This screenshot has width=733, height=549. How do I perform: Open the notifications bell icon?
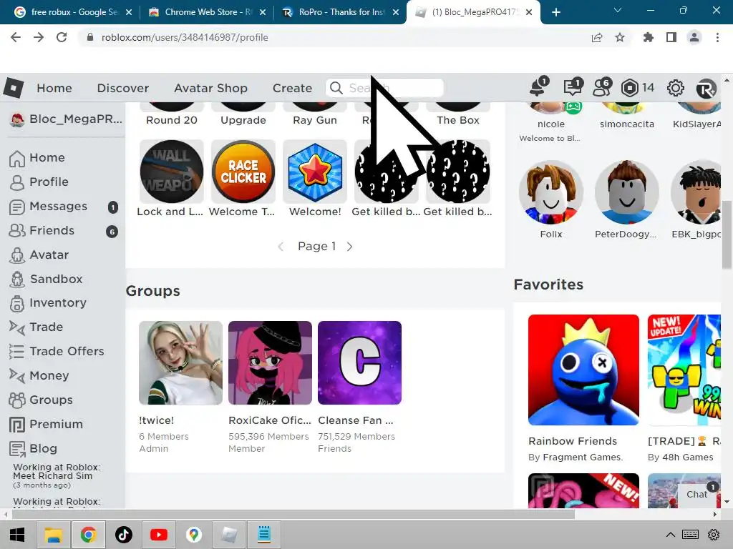click(x=538, y=86)
